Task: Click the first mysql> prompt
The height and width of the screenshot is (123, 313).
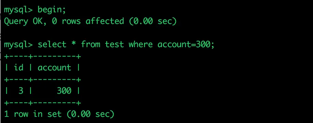Action: click(18, 10)
